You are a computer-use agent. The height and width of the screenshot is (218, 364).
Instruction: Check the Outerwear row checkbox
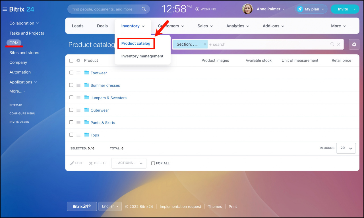(x=71, y=110)
